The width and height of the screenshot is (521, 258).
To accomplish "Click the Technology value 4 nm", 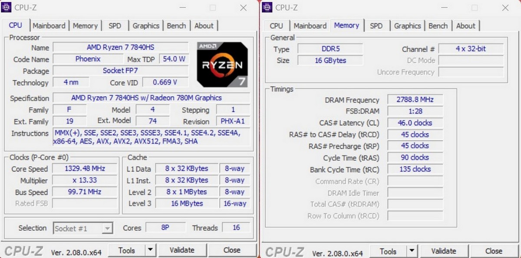I will pyautogui.click(x=71, y=82).
